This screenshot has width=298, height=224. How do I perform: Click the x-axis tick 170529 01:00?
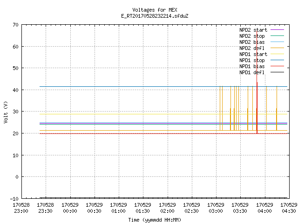118,208
